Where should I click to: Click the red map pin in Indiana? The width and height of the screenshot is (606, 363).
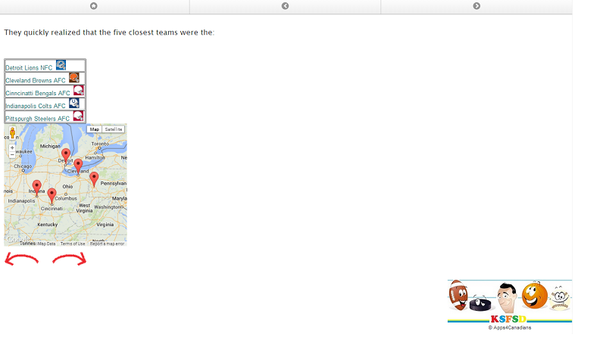(36, 187)
